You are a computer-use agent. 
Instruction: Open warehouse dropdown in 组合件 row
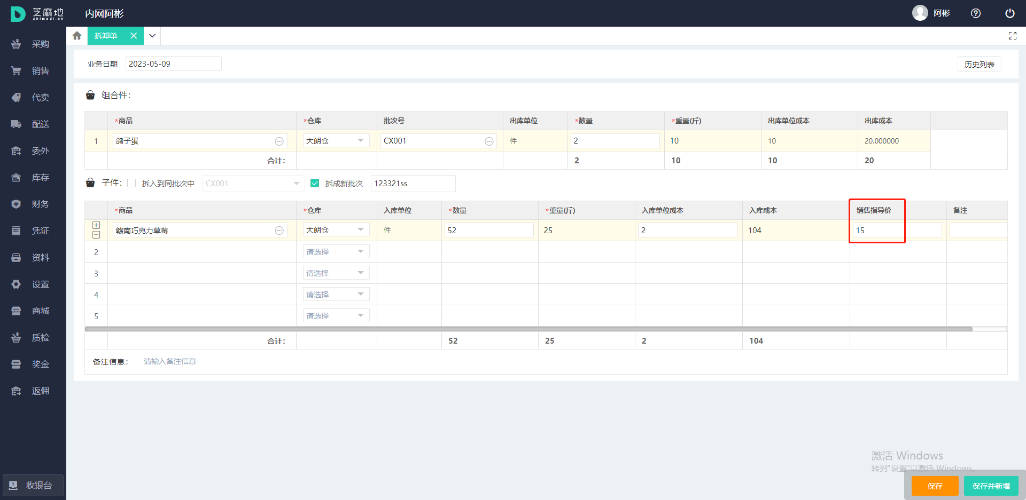[x=336, y=141]
